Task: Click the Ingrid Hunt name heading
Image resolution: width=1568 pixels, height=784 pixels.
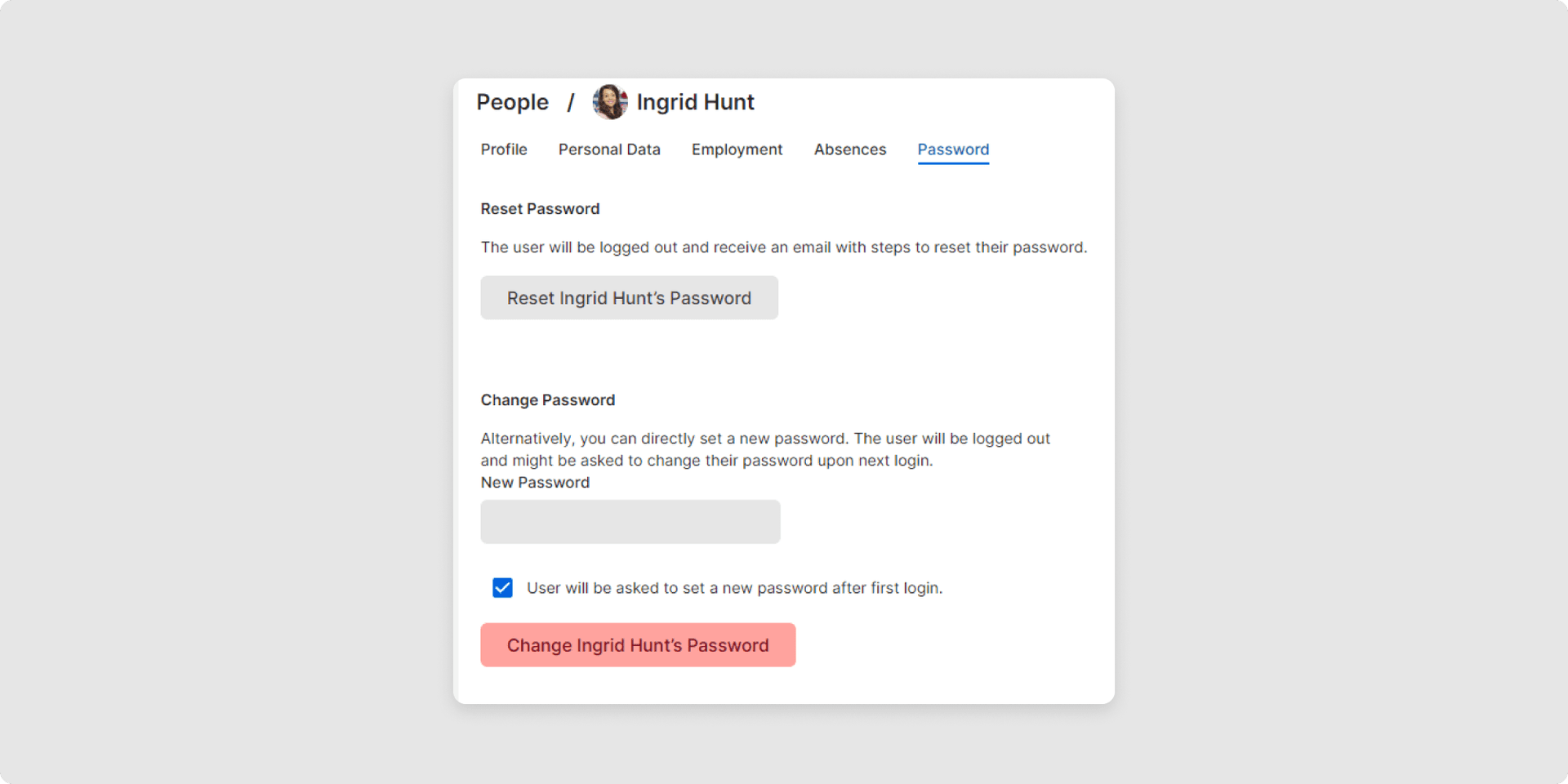Action: coord(695,102)
